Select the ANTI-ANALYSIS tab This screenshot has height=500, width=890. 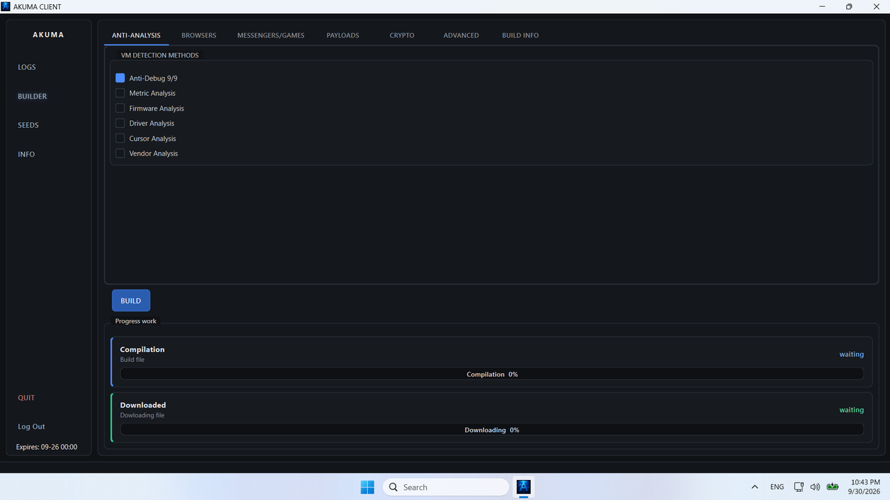(136, 35)
